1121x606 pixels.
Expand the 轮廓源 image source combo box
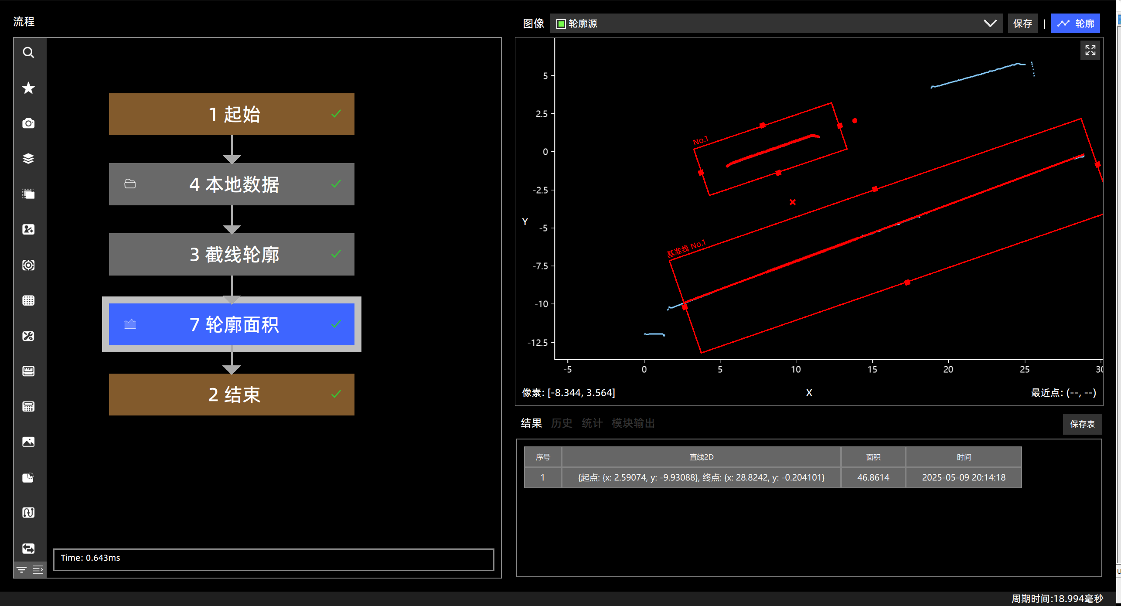pos(776,24)
